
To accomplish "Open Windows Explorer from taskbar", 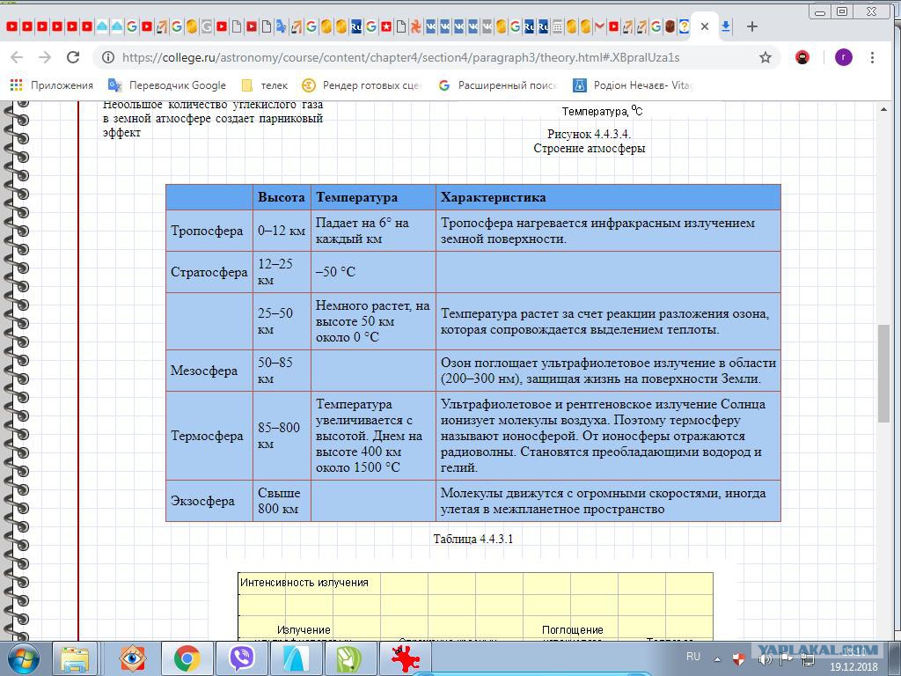I will pos(76,658).
